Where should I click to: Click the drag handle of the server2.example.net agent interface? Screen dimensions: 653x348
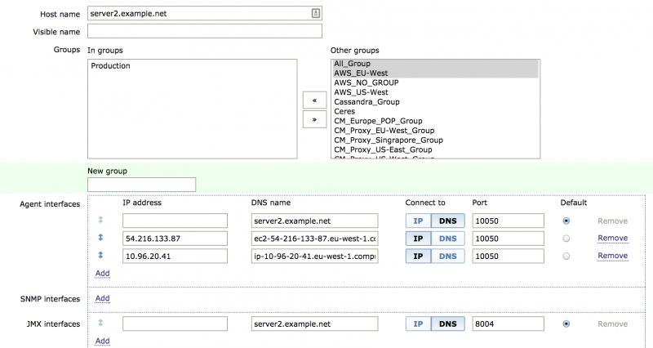[101, 221]
